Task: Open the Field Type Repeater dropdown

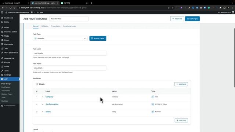Action: point(60,38)
